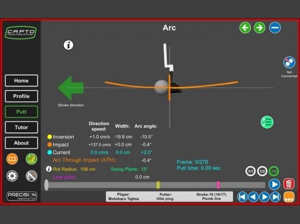The width and height of the screenshot is (300, 224).
Task: Open the info icon near the chart
Action: tap(68, 45)
